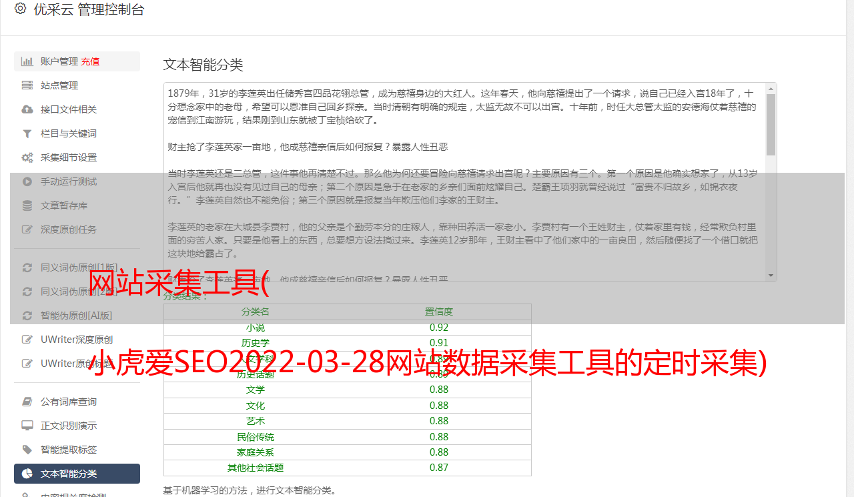Select the 0.92 confidence value

439,328
